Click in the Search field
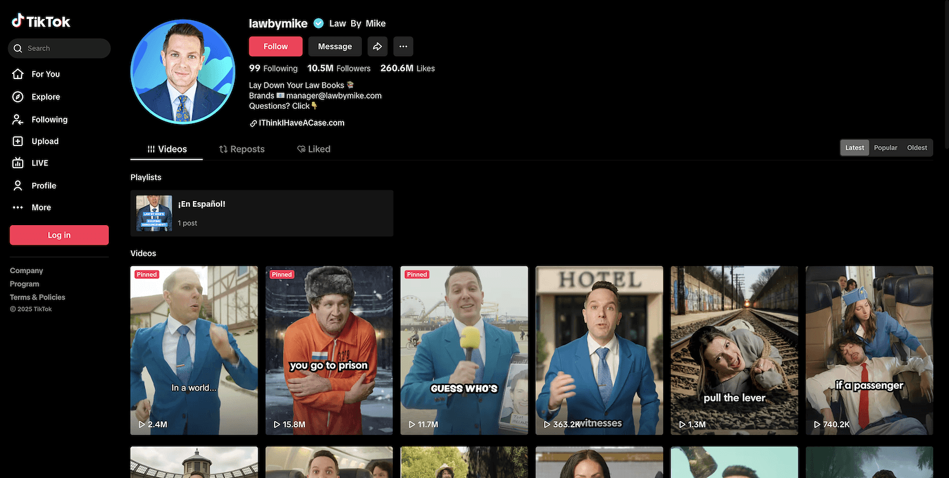The width and height of the screenshot is (949, 478). (x=63, y=49)
